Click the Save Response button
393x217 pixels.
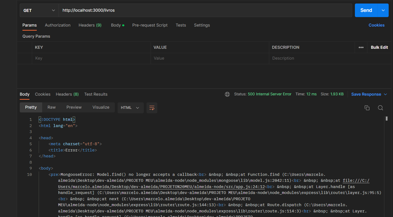pyautogui.click(x=366, y=94)
